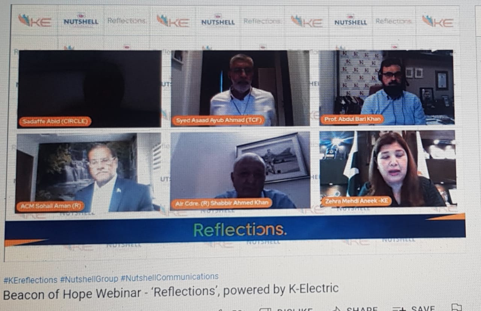481x311 pixels.
Task: Click the dark video feed of Sadaffe Abid
Action: pos(89,89)
